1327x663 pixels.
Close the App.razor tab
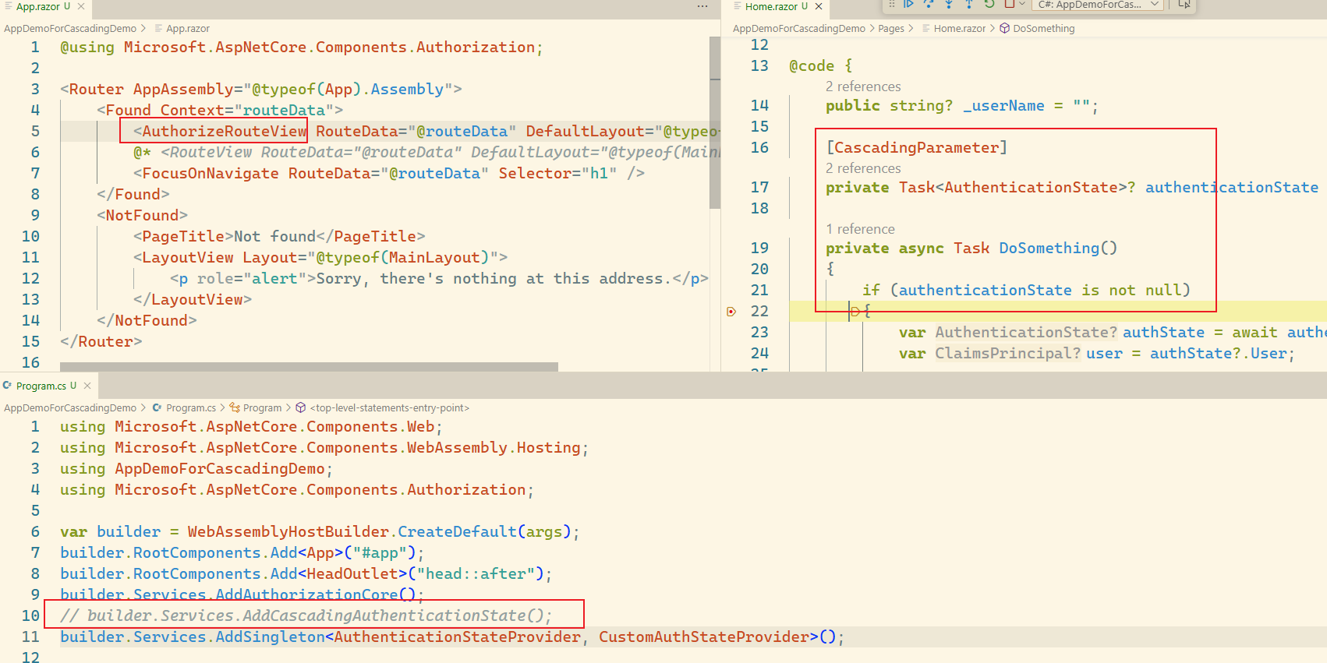tap(81, 6)
